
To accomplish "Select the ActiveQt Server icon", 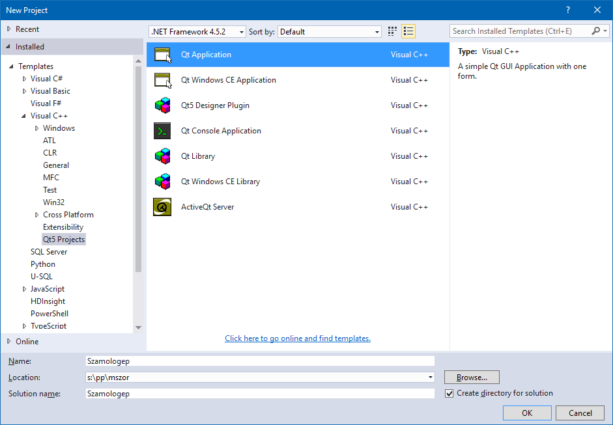I will pos(162,207).
